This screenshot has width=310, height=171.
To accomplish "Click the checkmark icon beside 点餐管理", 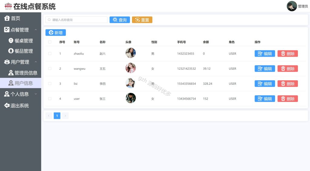I will [x=7, y=30].
